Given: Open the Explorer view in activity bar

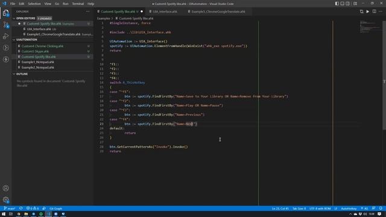Looking at the screenshot, I should [5, 13].
